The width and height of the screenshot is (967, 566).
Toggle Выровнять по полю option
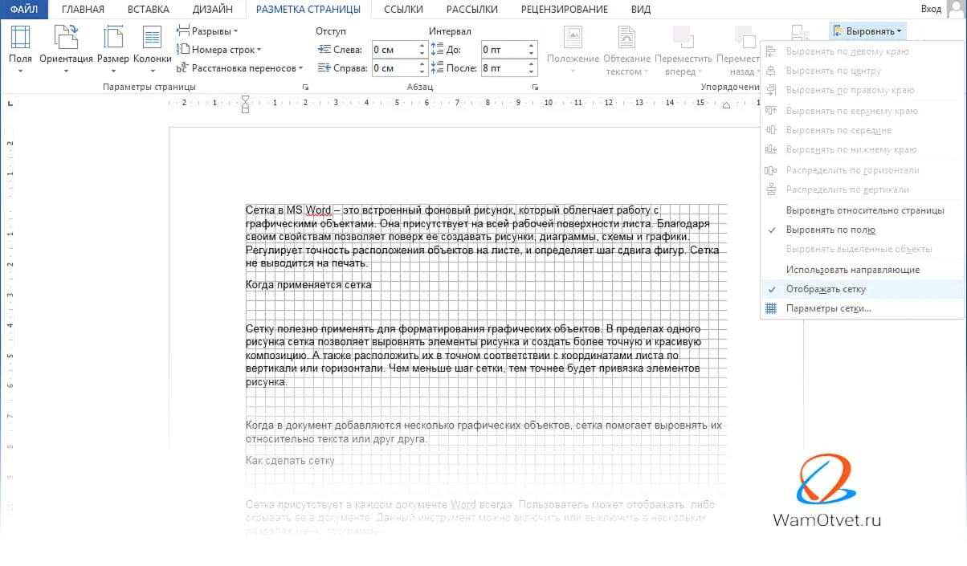click(x=863, y=230)
